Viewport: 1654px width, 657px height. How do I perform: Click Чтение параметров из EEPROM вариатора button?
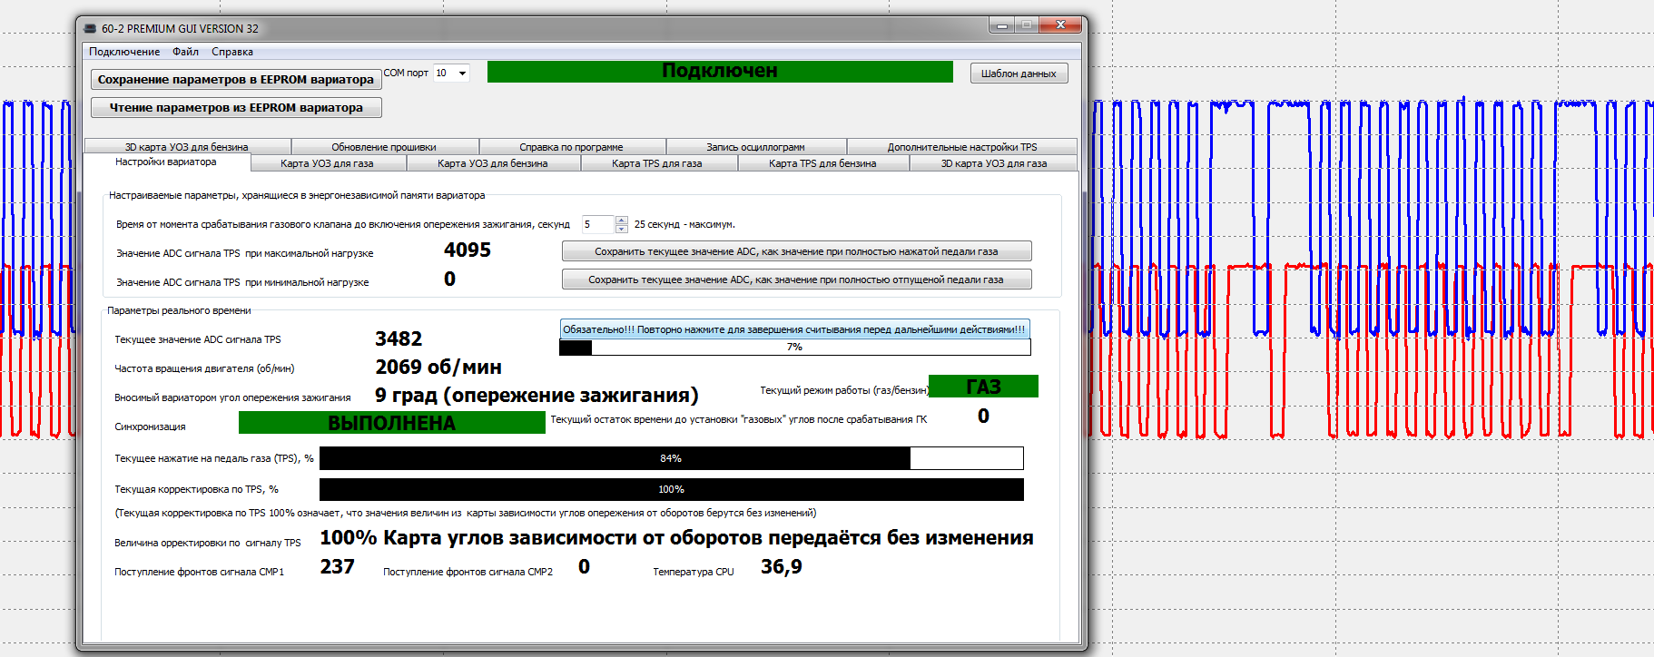pyautogui.click(x=236, y=107)
